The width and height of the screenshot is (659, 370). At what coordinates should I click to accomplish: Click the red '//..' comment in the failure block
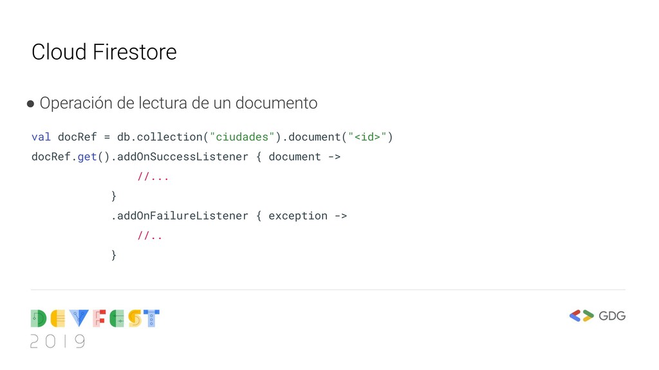(149, 236)
